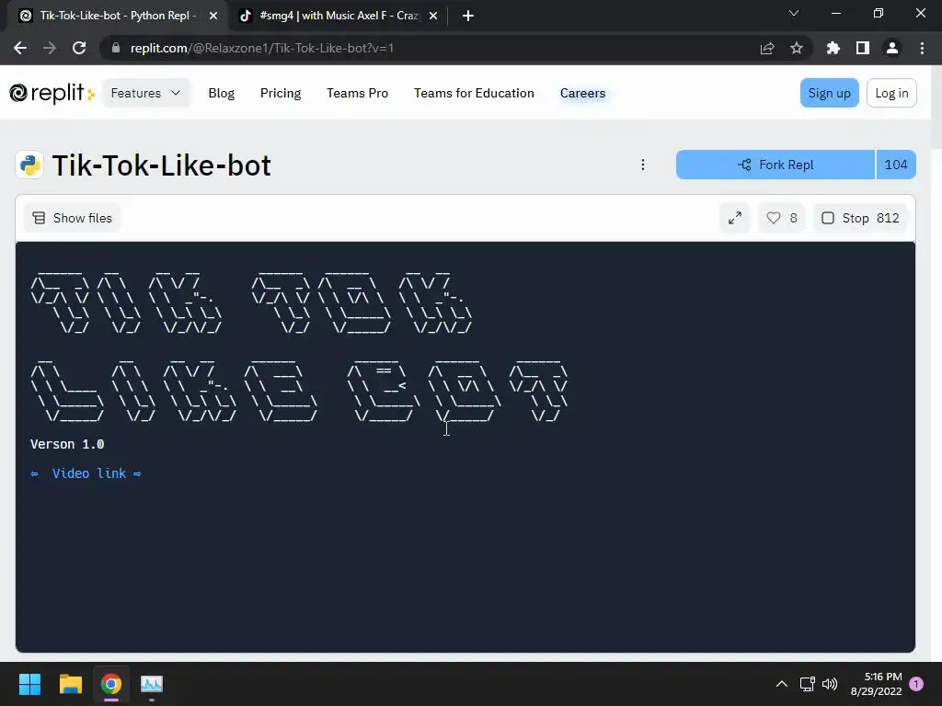
Task: Open the Blog page
Action: (221, 93)
